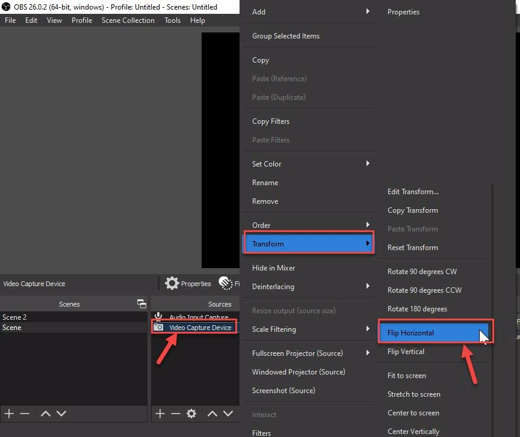Open the Profile menu

point(82,20)
